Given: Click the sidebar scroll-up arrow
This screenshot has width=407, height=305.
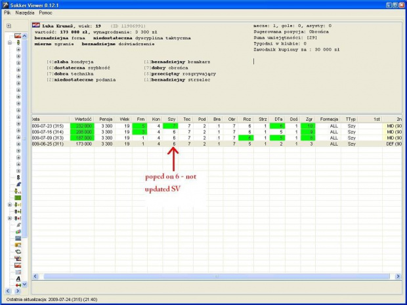Looking at the screenshot, I should click(x=26, y=34).
